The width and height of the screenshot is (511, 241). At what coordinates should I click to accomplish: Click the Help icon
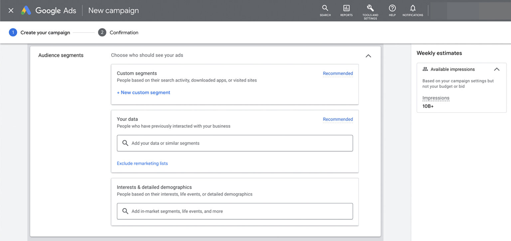[x=392, y=9]
